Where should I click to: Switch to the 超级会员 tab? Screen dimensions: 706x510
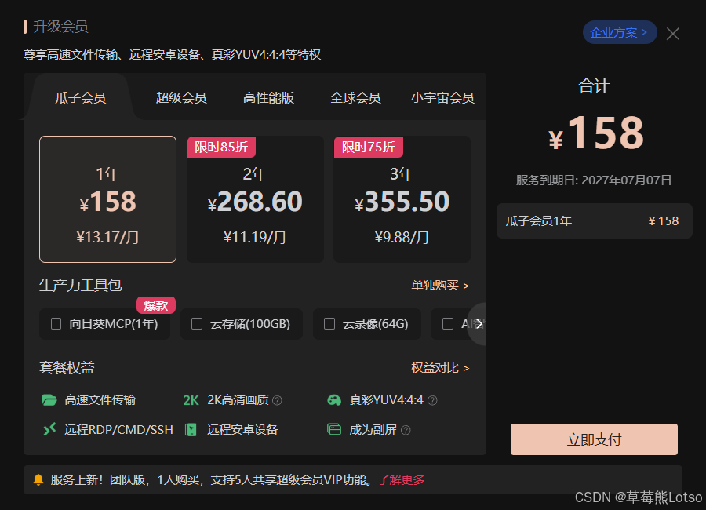click(x=181, y=98)
